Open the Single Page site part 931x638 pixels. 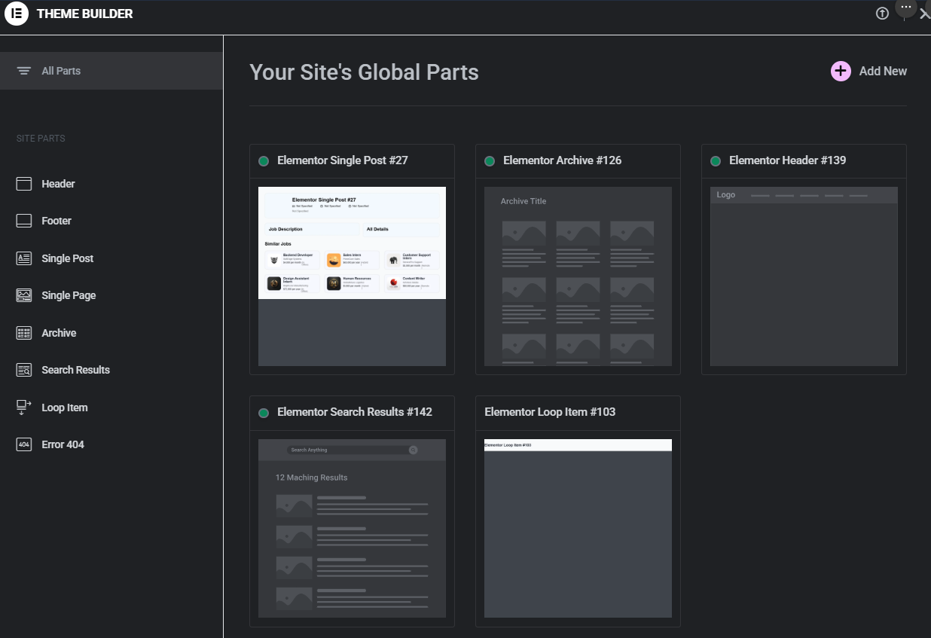[x=69, y=295]
